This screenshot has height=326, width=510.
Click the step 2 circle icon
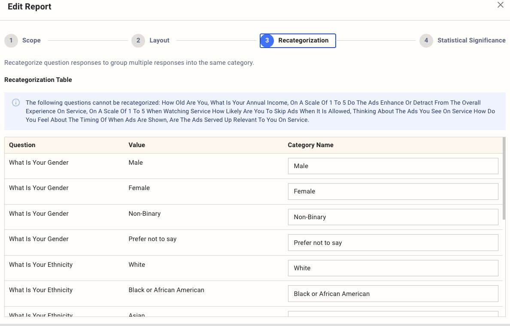tap(138, 40)
